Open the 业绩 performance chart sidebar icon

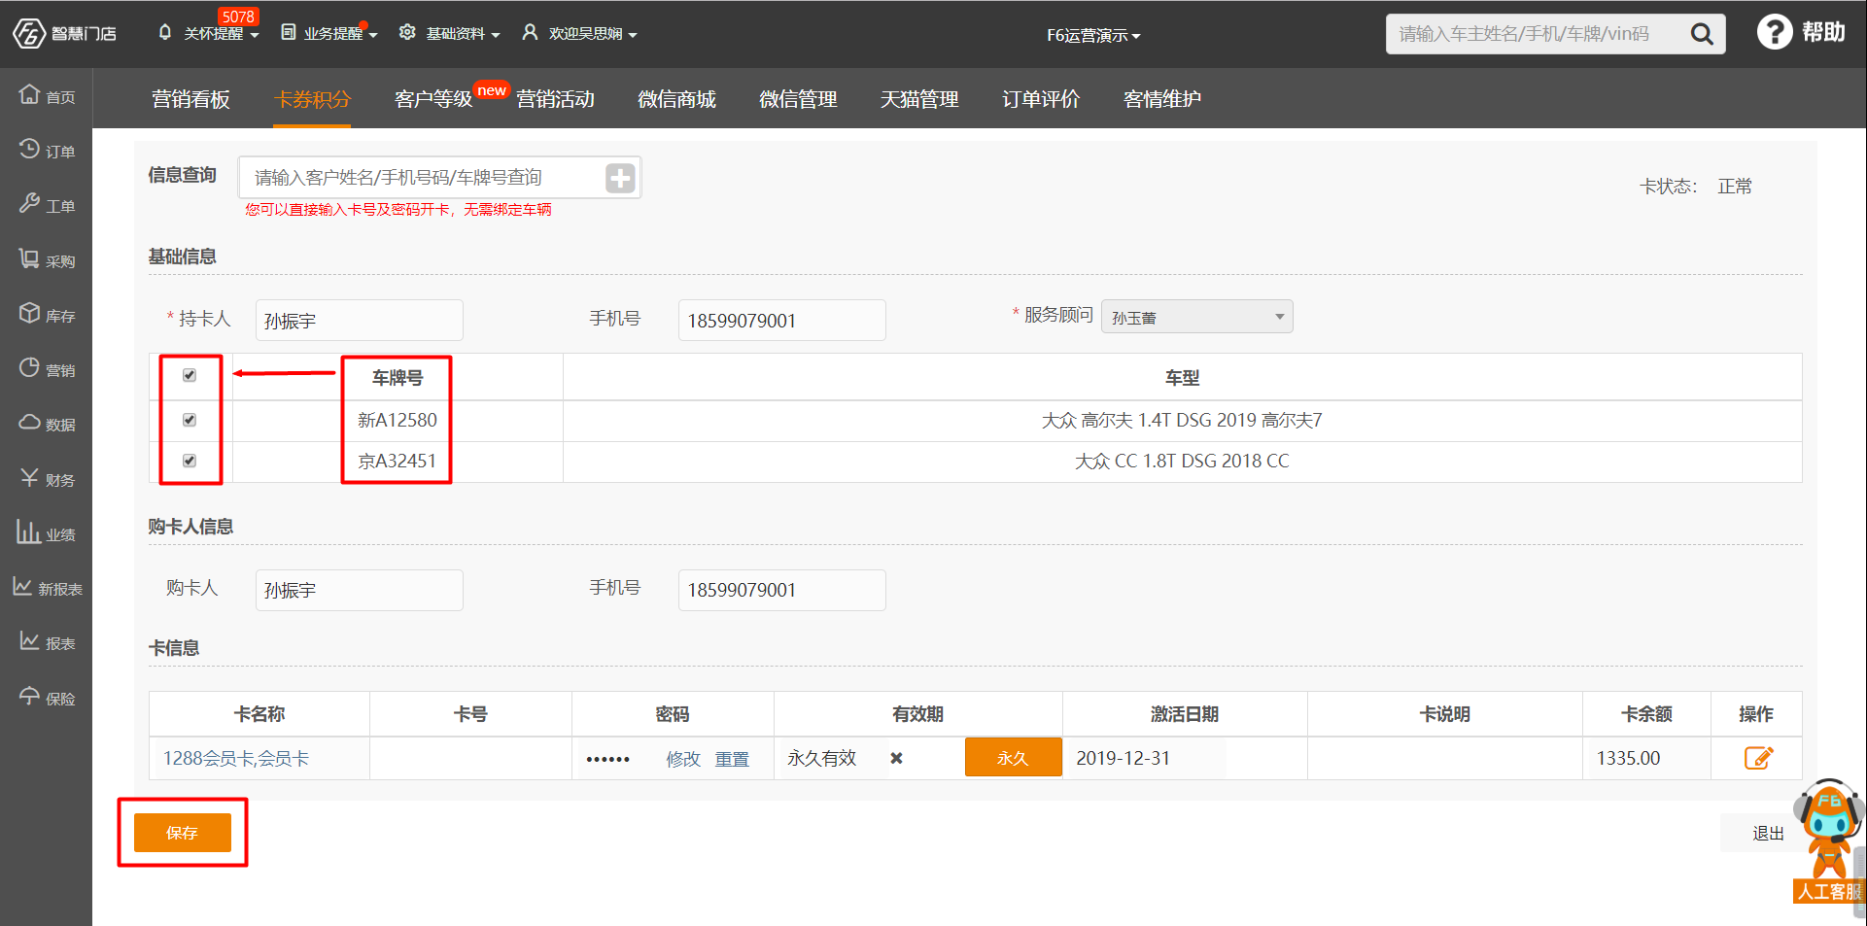(x=27, y=532)
